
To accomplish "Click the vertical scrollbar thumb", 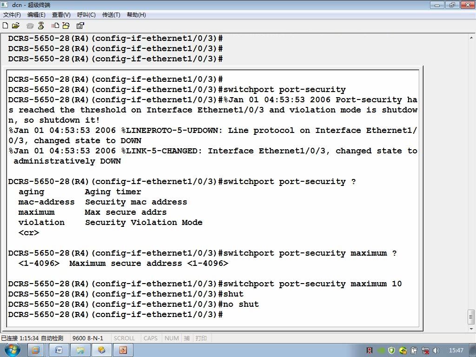I will 471,317.
